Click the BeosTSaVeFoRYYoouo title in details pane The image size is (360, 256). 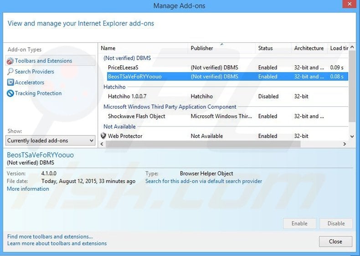click(41, 155)
